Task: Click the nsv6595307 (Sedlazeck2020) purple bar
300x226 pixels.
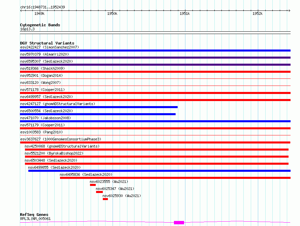Action: (x=155, y=65)
